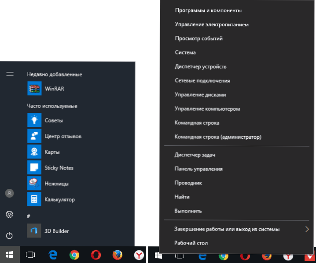Image resolution: width=316 pixels, height=263 pixels.
Task: Click the power icon in Start menu
Action: click(x=9, y=235)
